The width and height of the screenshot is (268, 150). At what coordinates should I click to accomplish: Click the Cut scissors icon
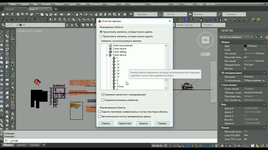click(37, 14)
